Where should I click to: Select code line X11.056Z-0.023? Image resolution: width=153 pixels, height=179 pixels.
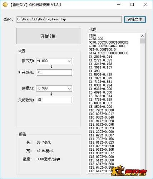pyautogui.click(x=101, y=128)
